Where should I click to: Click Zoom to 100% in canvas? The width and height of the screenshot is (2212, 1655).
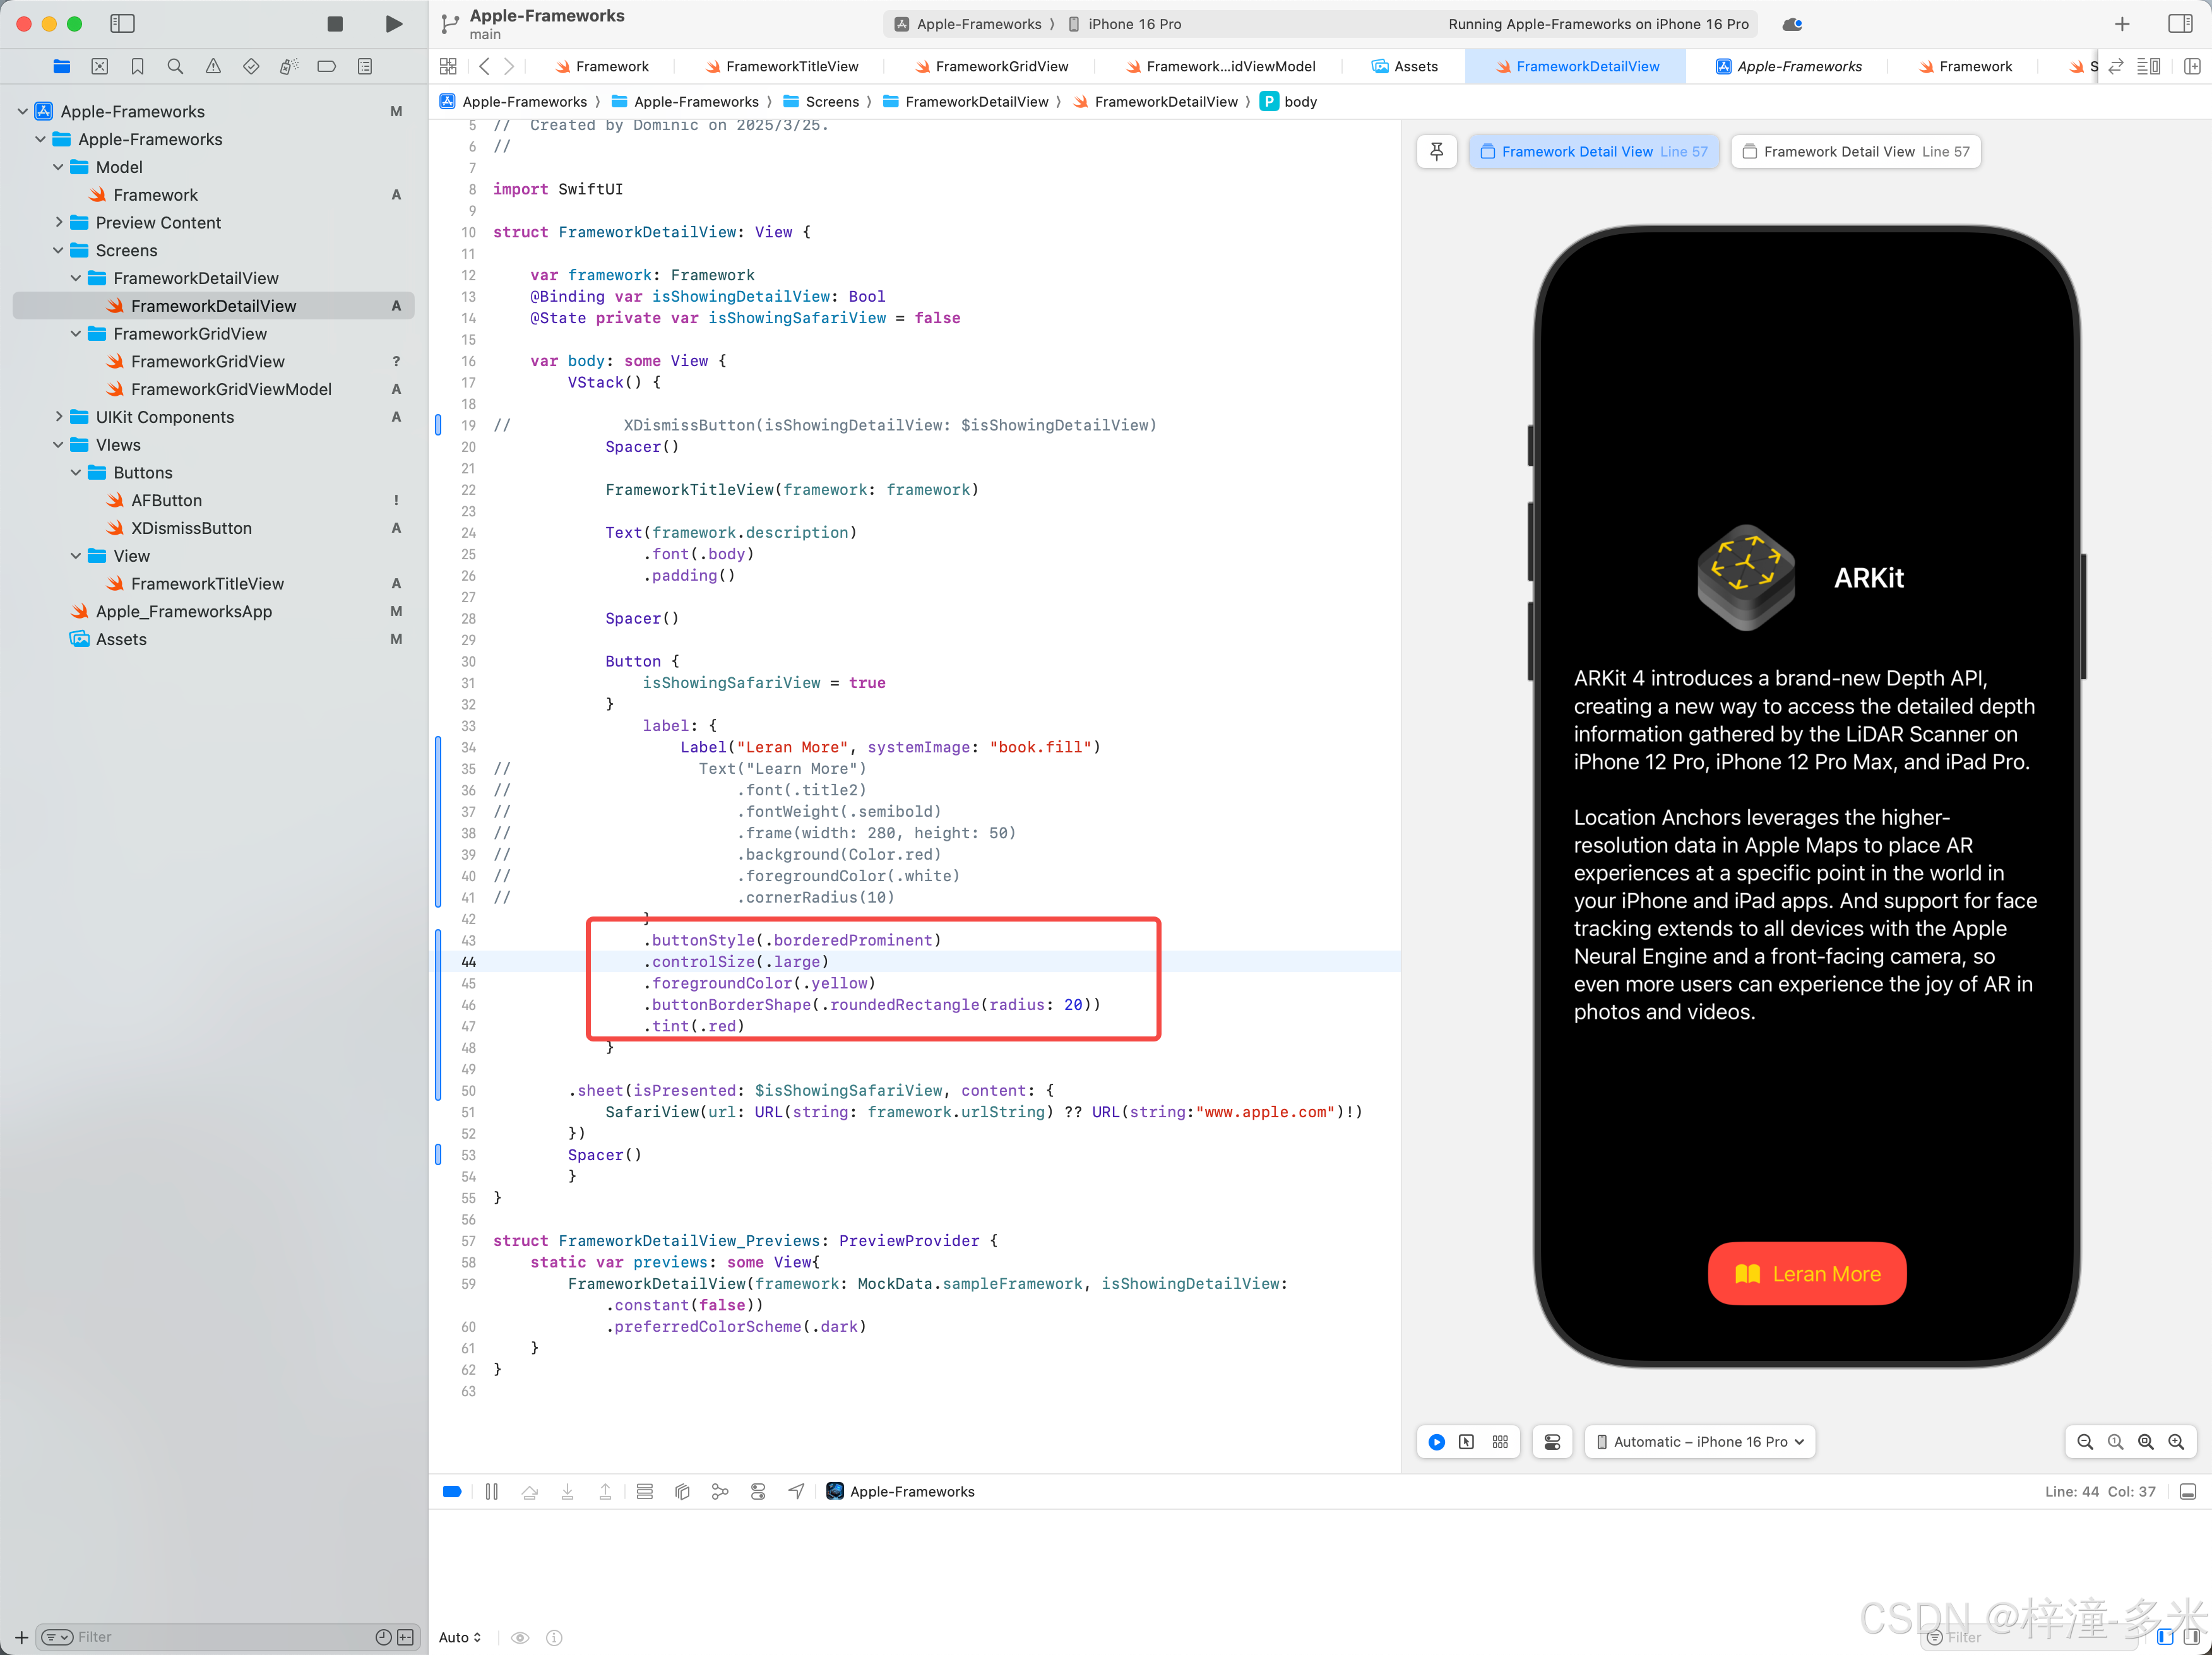[2115, 1441]
